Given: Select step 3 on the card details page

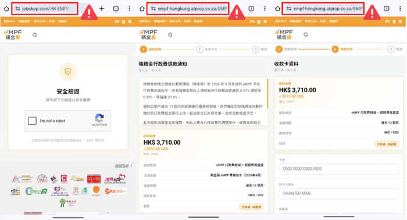Looking at the screenshot, I should click(391, 49).
